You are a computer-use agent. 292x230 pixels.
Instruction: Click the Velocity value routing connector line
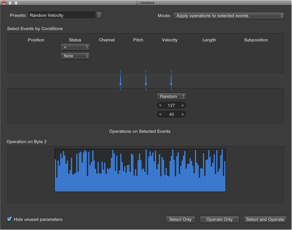click(171, 80)
